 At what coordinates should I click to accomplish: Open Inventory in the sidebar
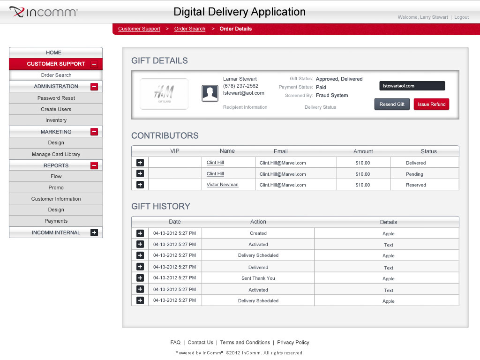pos(56,120)
